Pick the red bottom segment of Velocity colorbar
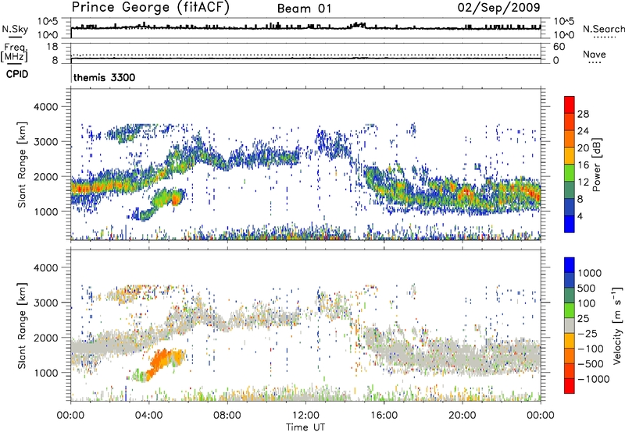Screen dimensions: 625x432 click(570, 386)
